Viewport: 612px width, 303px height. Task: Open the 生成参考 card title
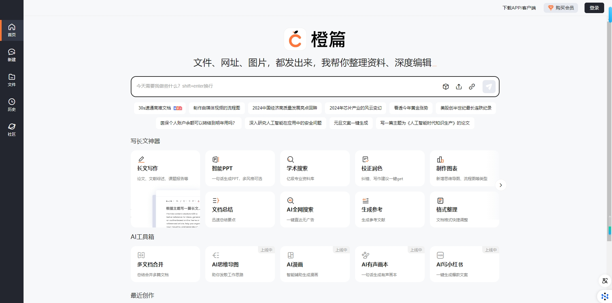[372, 210]
